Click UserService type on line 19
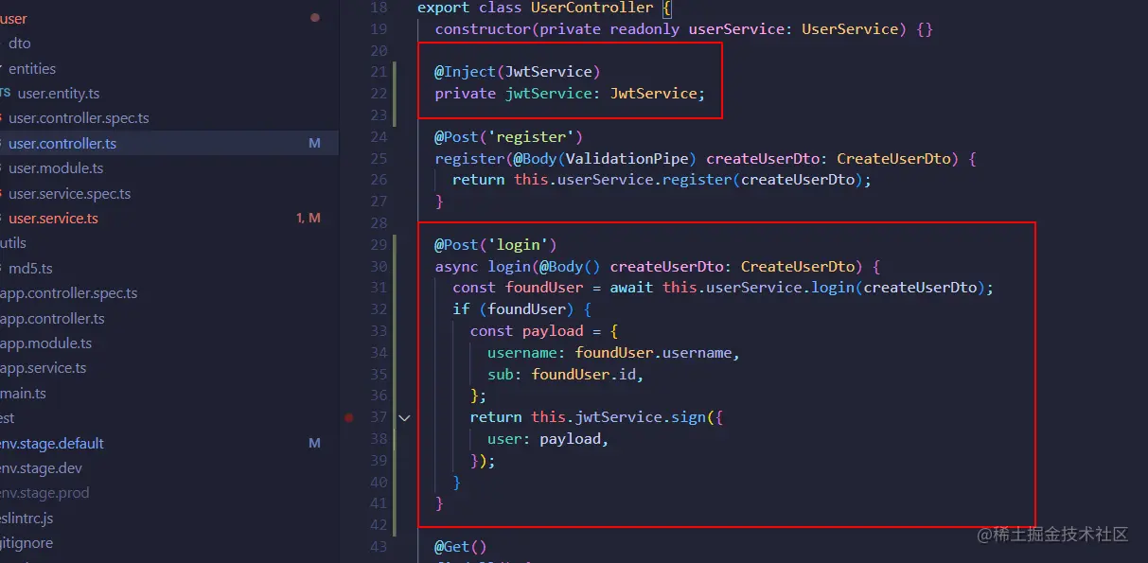This screenshot has width=1148, height=563. pos(850,29)
